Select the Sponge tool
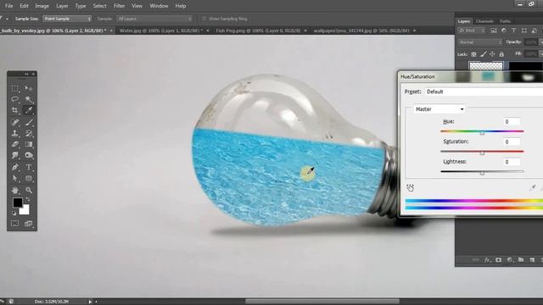The height and width of the screenshot is (305, 543). click(29, 155)
